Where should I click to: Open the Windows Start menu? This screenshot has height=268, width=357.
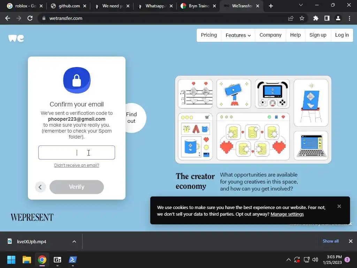tap(11, 260)
